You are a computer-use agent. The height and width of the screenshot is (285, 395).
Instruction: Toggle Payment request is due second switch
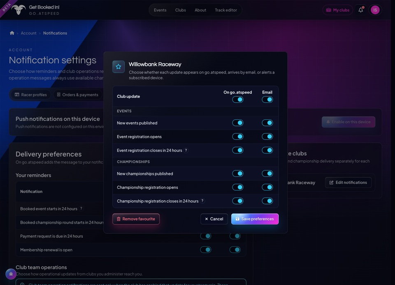(x=235, y=236)
